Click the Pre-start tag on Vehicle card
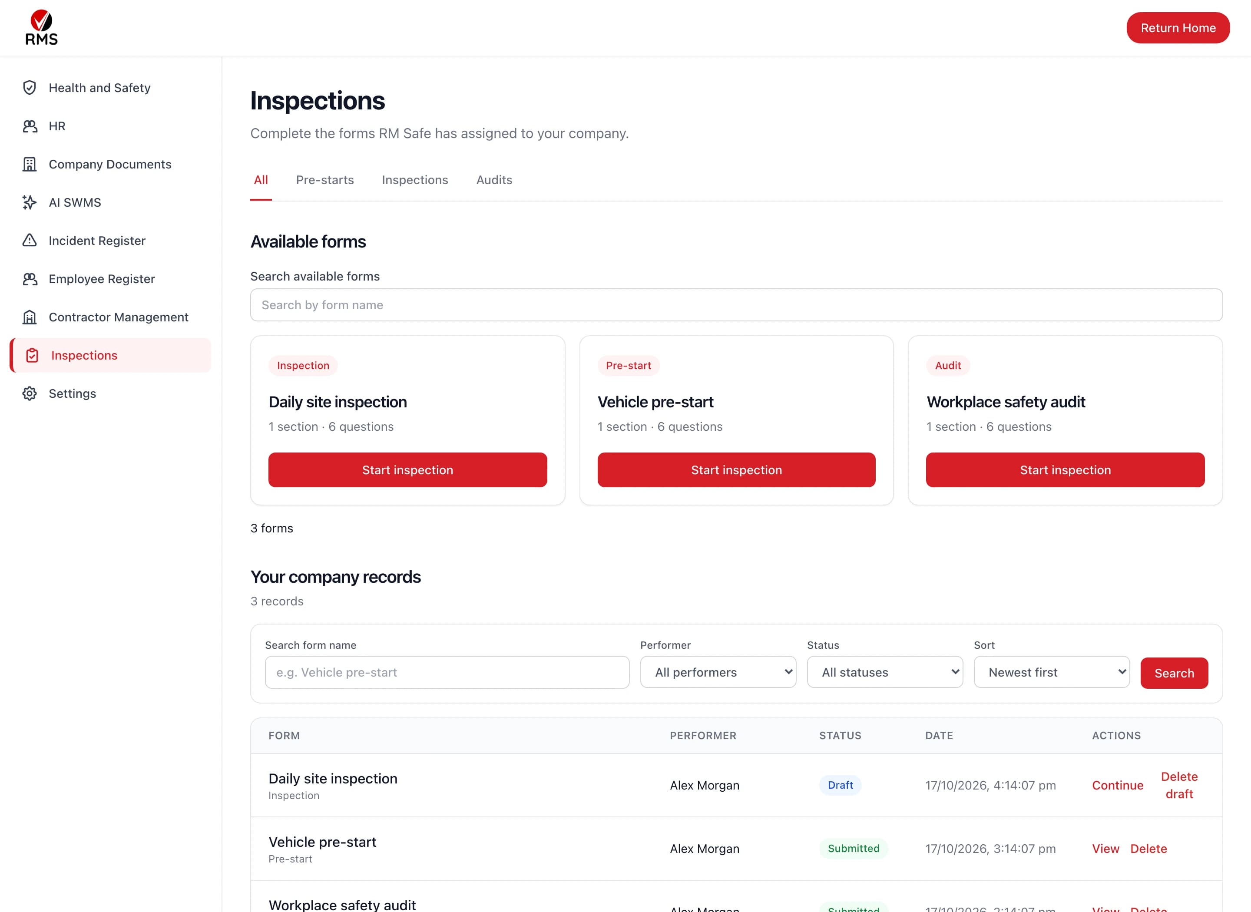Viewport: 1251px width, 912px height. click(x=628, y=366)
